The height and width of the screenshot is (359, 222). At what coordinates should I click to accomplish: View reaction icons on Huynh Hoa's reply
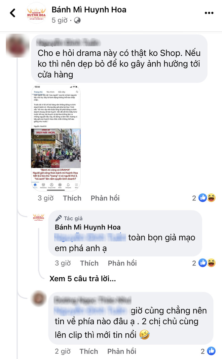pyautogui.click(x=207, y=263)
